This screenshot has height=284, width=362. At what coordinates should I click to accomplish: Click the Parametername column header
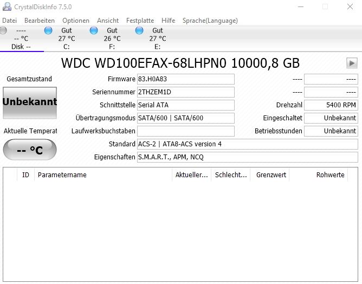coord(103,175)
